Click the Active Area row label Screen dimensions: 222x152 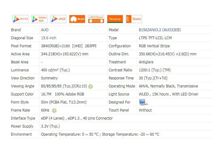(x=20, y=54)
